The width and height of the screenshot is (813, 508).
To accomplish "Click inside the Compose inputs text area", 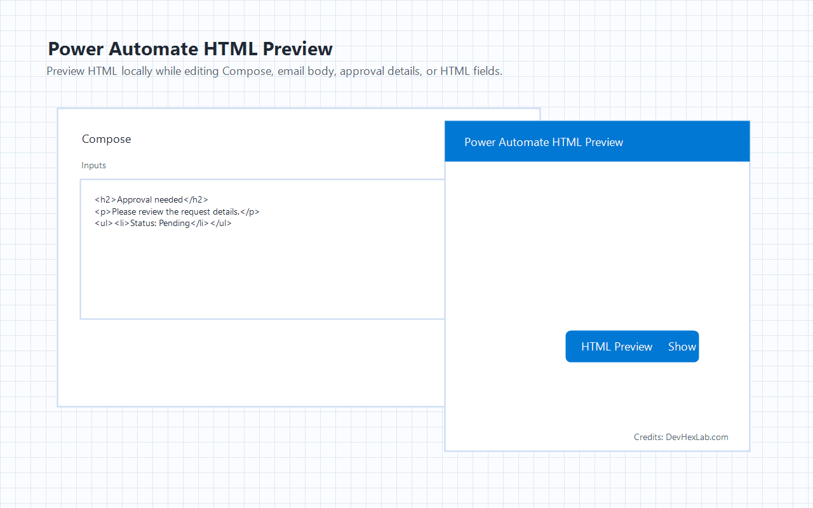I will point(262,249).
